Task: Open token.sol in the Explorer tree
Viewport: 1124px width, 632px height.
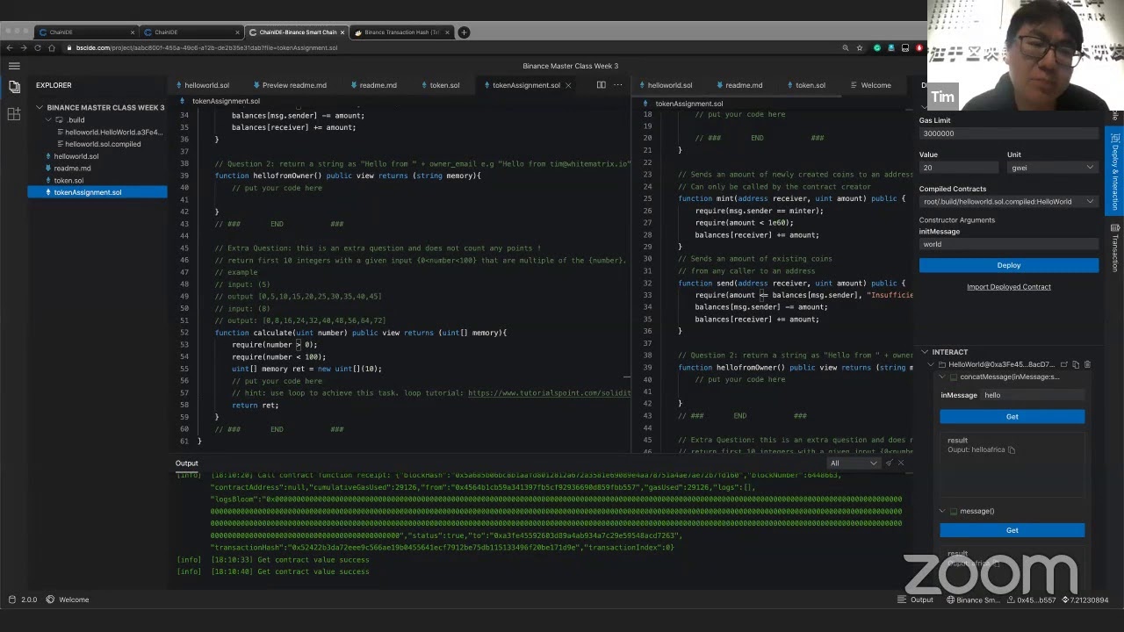Action: tap(68, 181)
